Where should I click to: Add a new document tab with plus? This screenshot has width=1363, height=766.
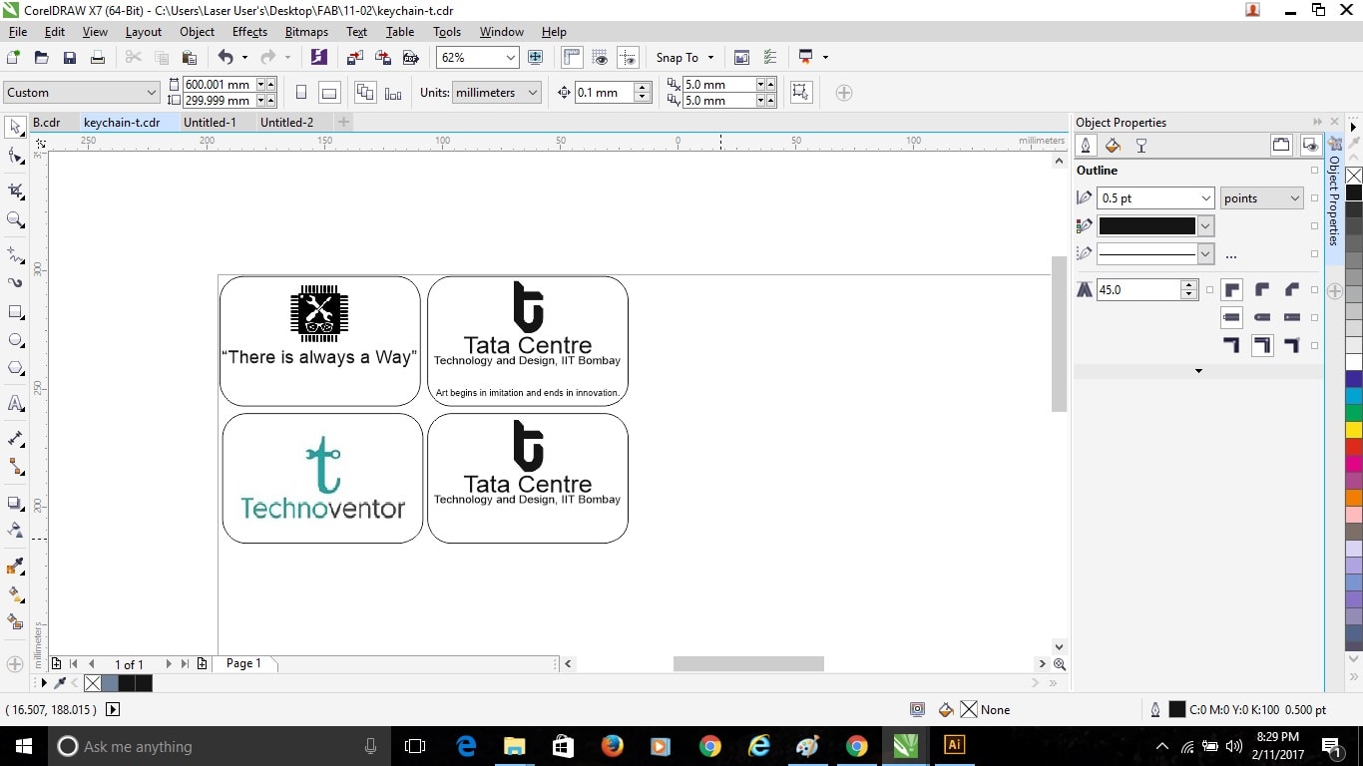(x=343, y=122)
